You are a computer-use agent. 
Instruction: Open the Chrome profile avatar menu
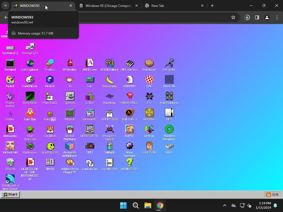(267, 17)
